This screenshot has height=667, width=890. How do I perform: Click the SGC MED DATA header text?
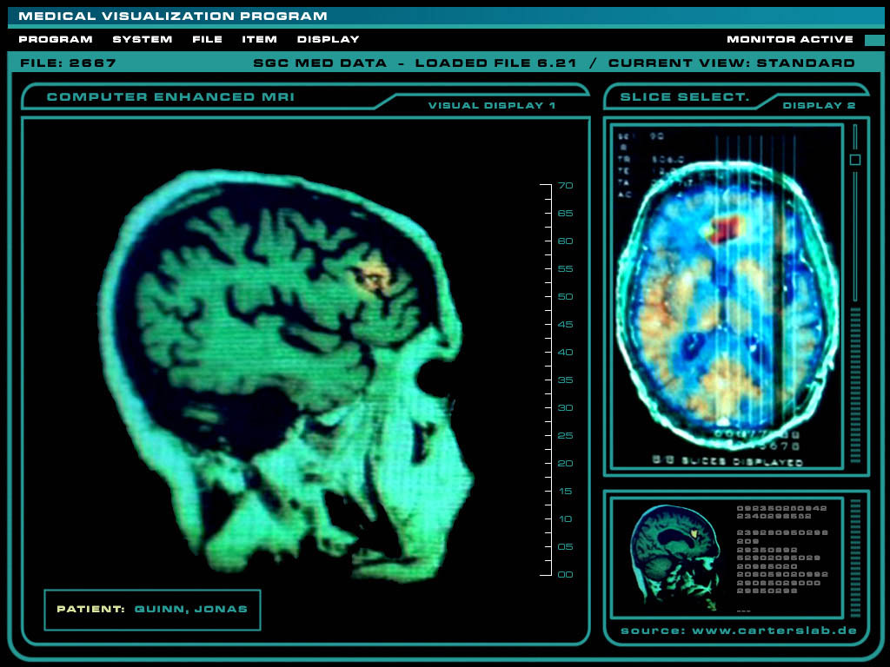click(x=320, y=63)
